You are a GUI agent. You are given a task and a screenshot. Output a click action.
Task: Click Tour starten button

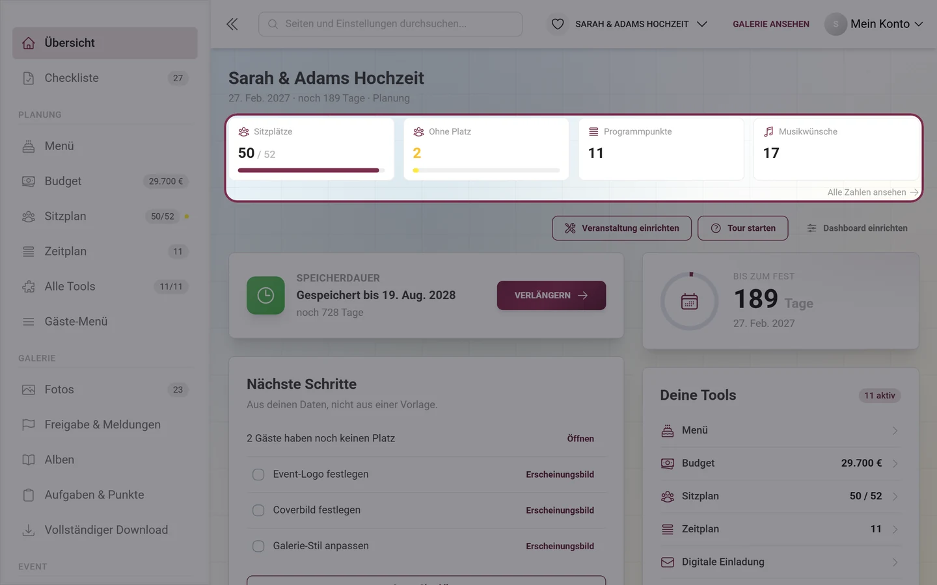coord(742,228)
